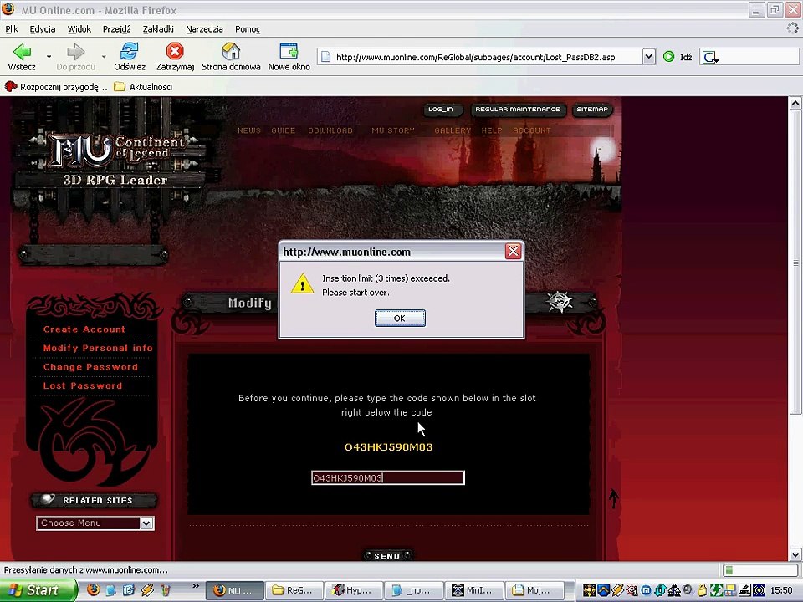
Task: Open the forward history dropdown arrow
Action: tap(103, 56)
